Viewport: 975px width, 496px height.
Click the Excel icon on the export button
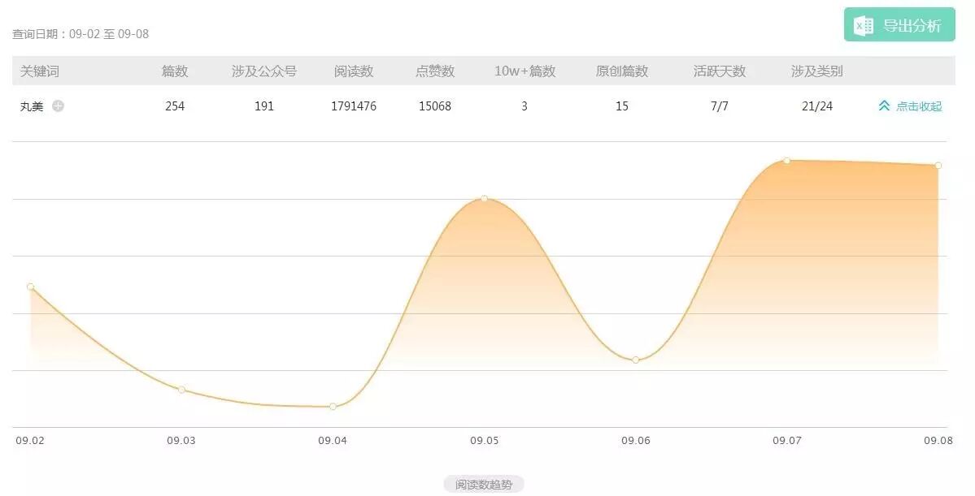pos(863,25)
